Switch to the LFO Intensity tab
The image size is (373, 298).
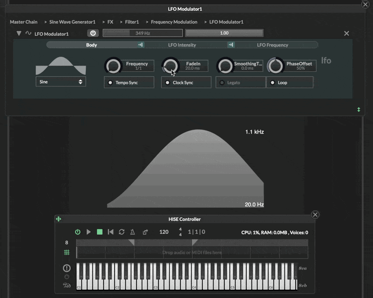182,45
